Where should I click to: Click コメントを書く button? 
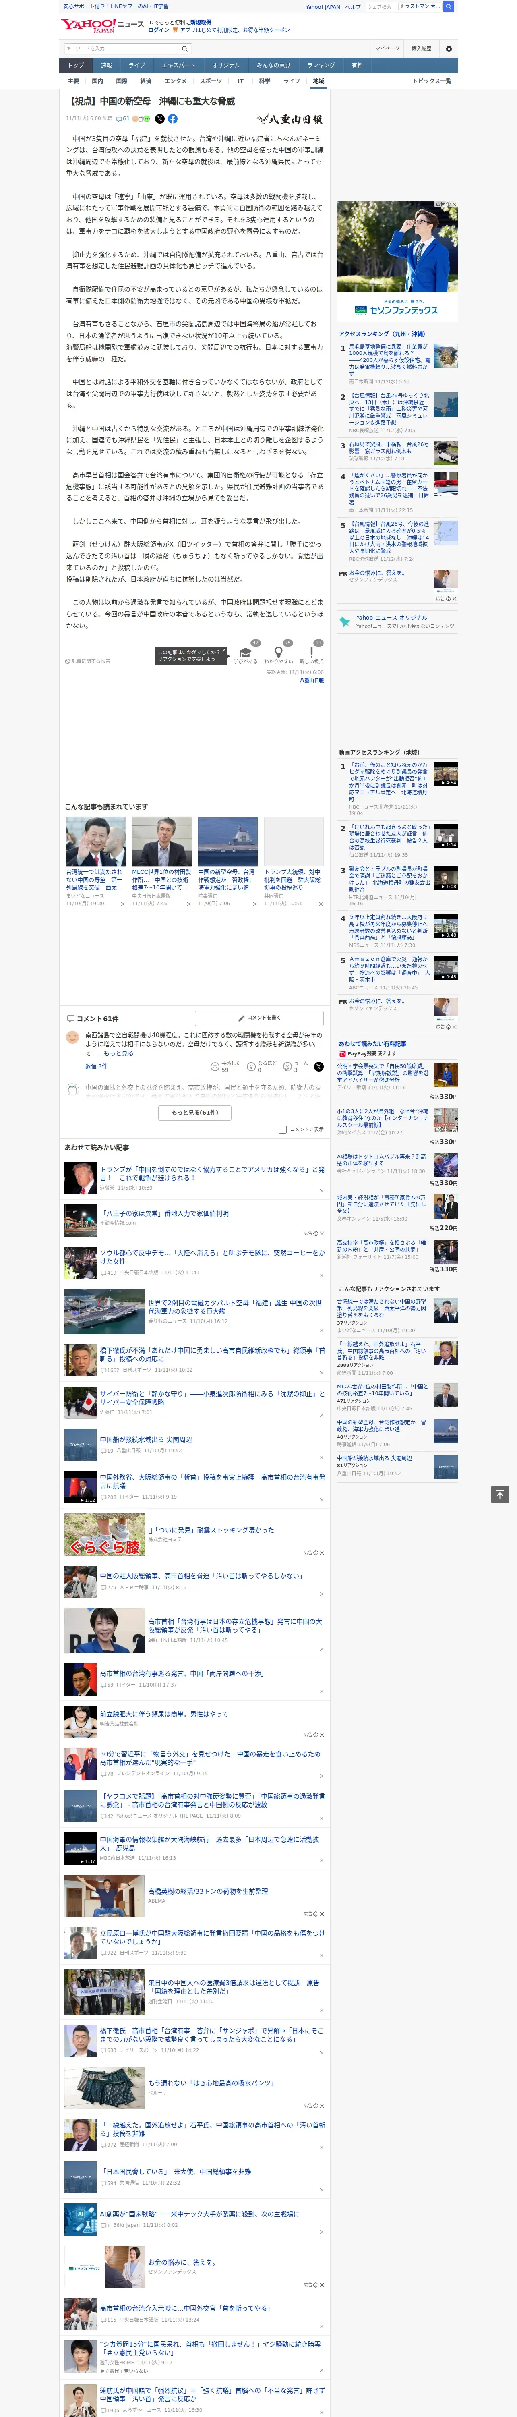pos(259,1017)
